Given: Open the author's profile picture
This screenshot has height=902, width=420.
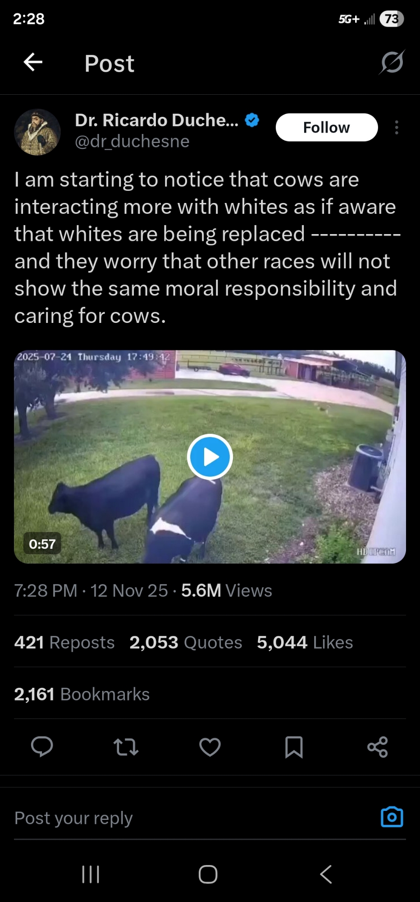Looking at the screenshot, I should (x=37, y=132).
